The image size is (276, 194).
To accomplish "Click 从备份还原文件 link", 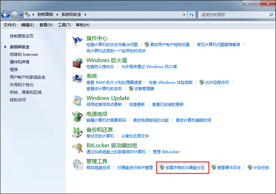I will (x=135, y=136).
